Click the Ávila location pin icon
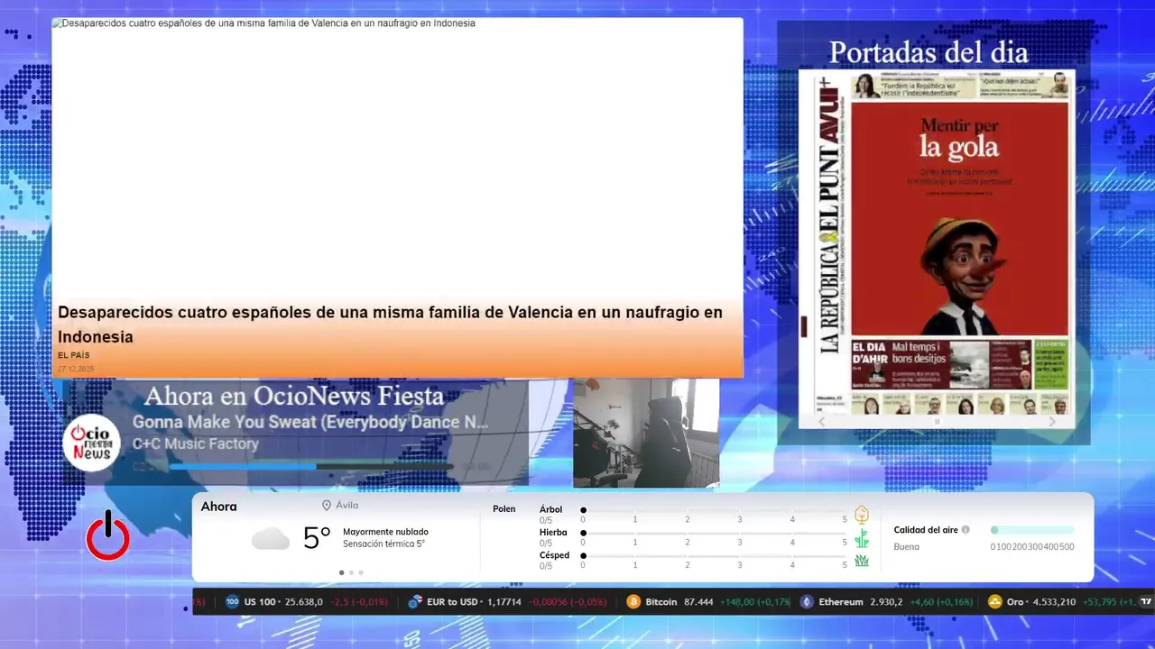This screenshot has height=649, width=1155. tap(327, 506)
